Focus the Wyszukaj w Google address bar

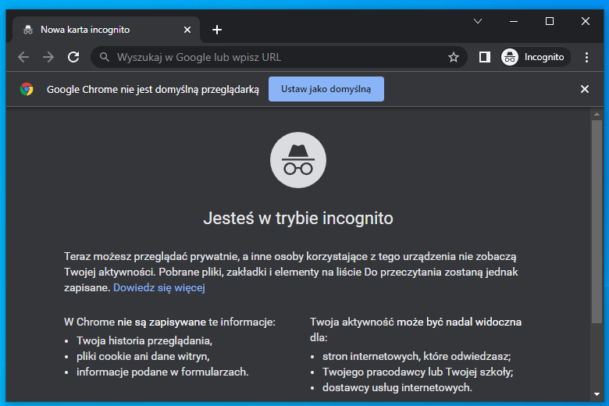(x=279, y=57)
